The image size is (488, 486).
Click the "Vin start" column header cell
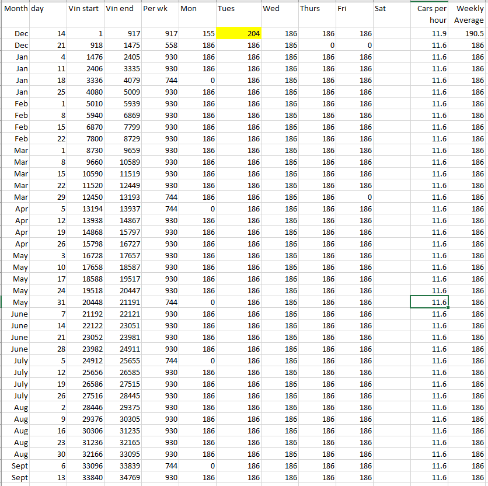click(x=85, y=9)
